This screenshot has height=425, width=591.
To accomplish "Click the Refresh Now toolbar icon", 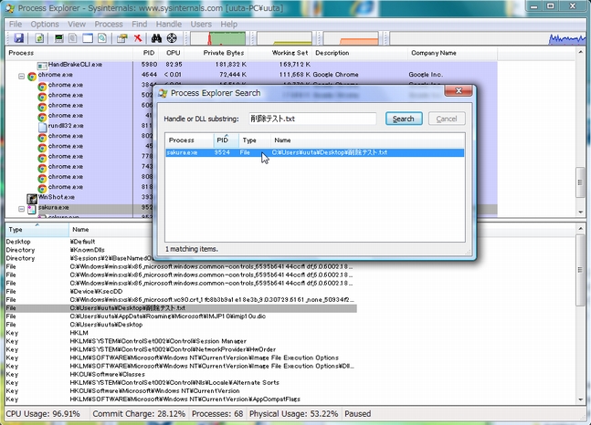I will [39, 38].
